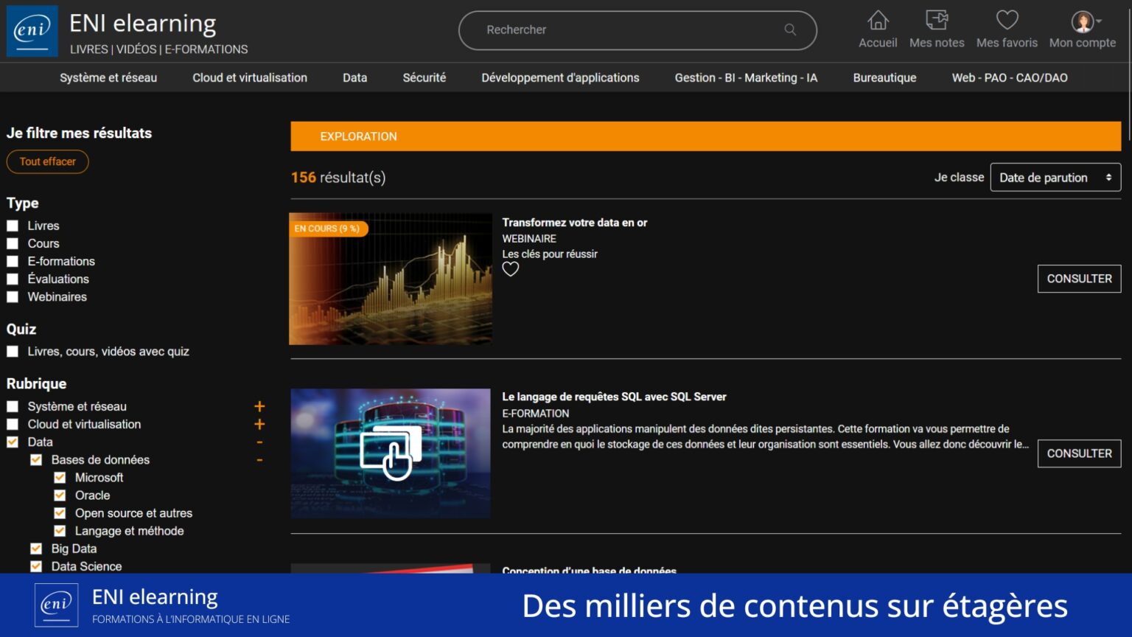The height and width of the screenshot is (637, 1132).
Task: Click the ENI logo in the header
Action: pos(31,30)
